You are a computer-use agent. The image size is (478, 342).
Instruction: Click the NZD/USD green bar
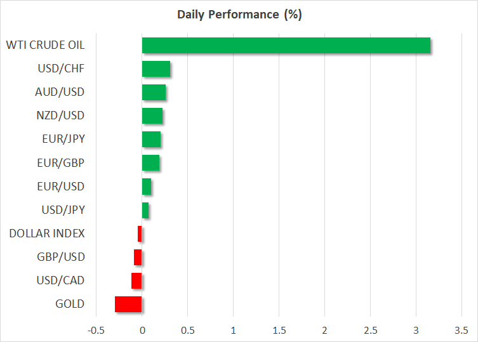(x=152, y=116)
